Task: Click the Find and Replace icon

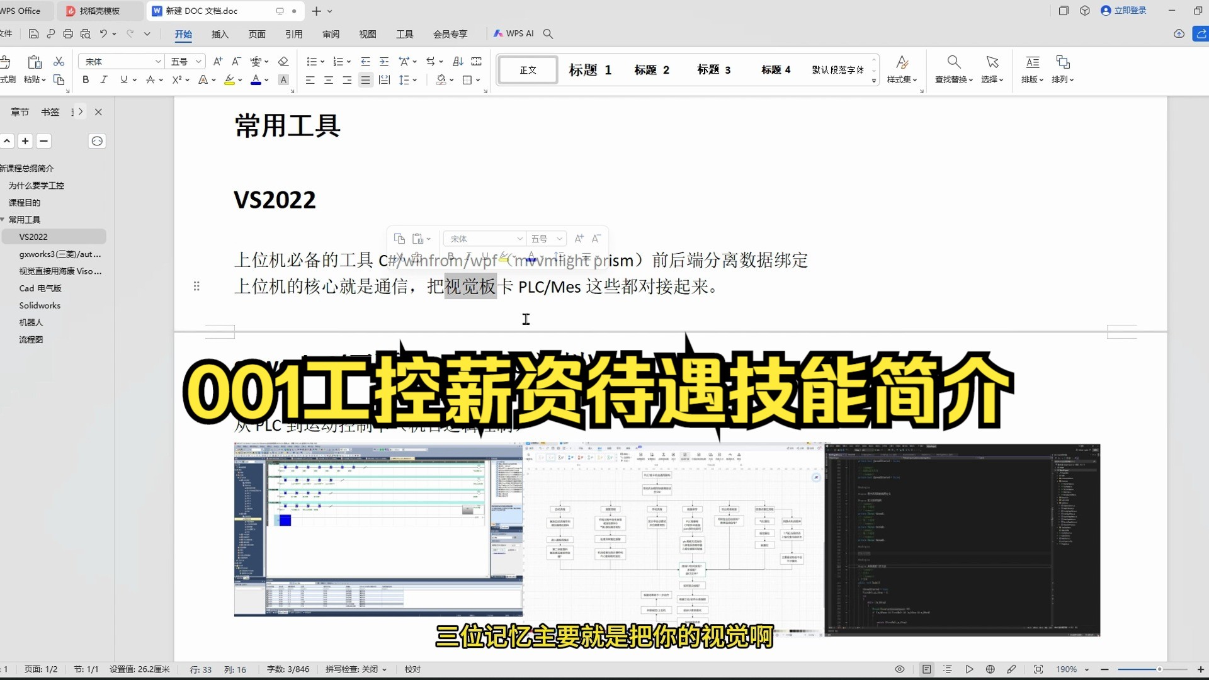Action: 954,62
